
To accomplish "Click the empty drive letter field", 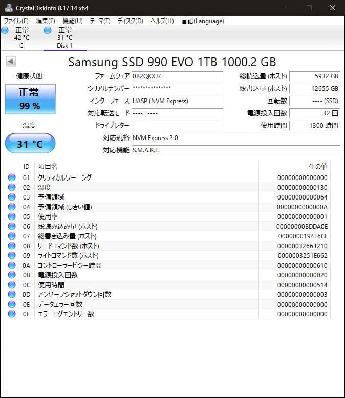I will pyautogui.click(x=177, y=125).
